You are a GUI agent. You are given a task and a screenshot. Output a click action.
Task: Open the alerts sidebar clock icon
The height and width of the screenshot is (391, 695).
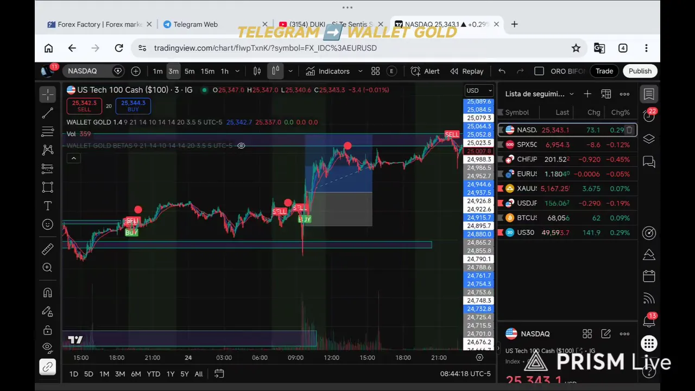point(649,116)
